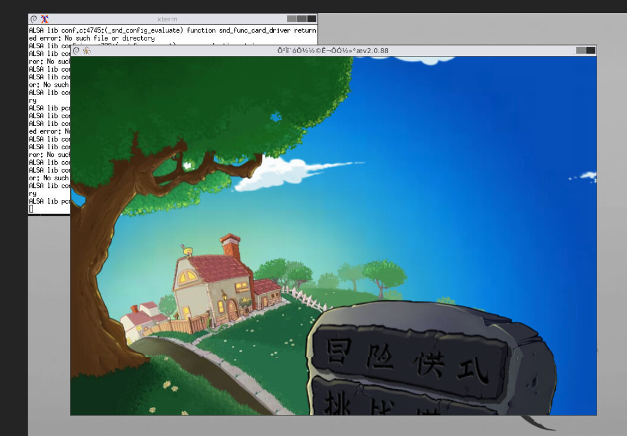The width and height of the screenshot is (627, 436).
Task: Focus the xterm cursor block at the prompt
Action: coord(31,208)
